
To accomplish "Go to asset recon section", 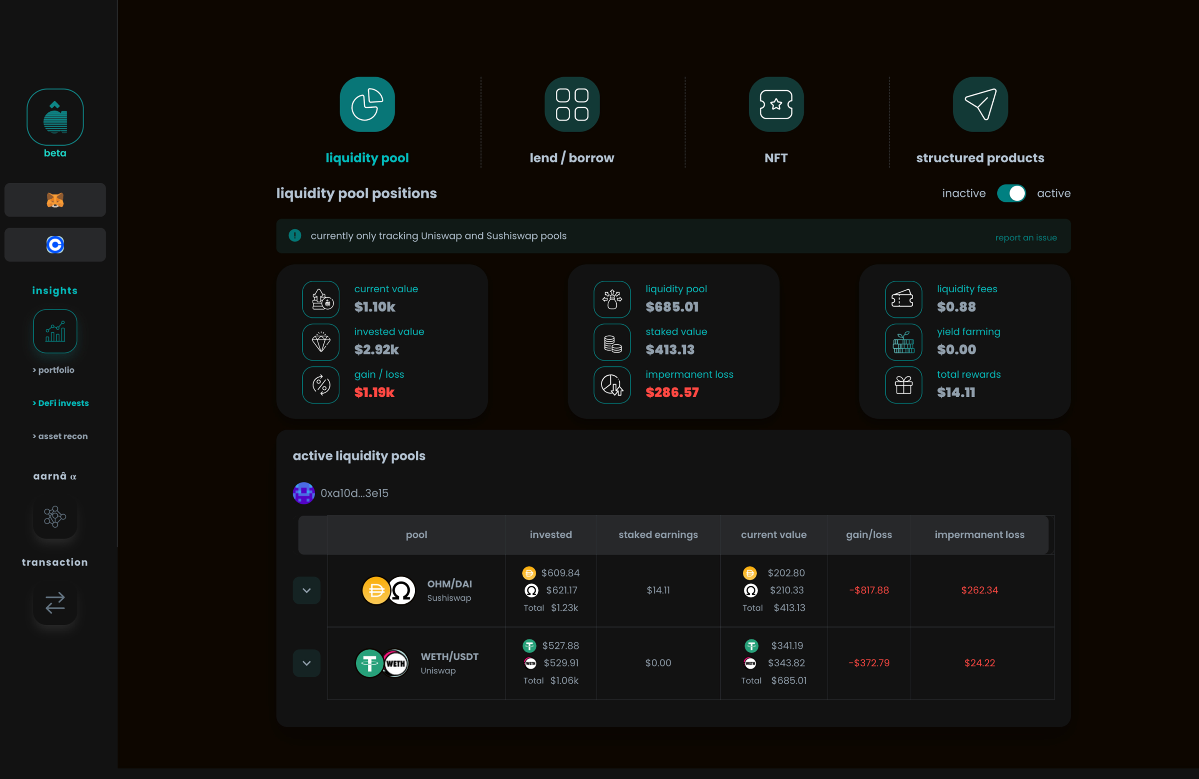I will click(x=60, y=436).
